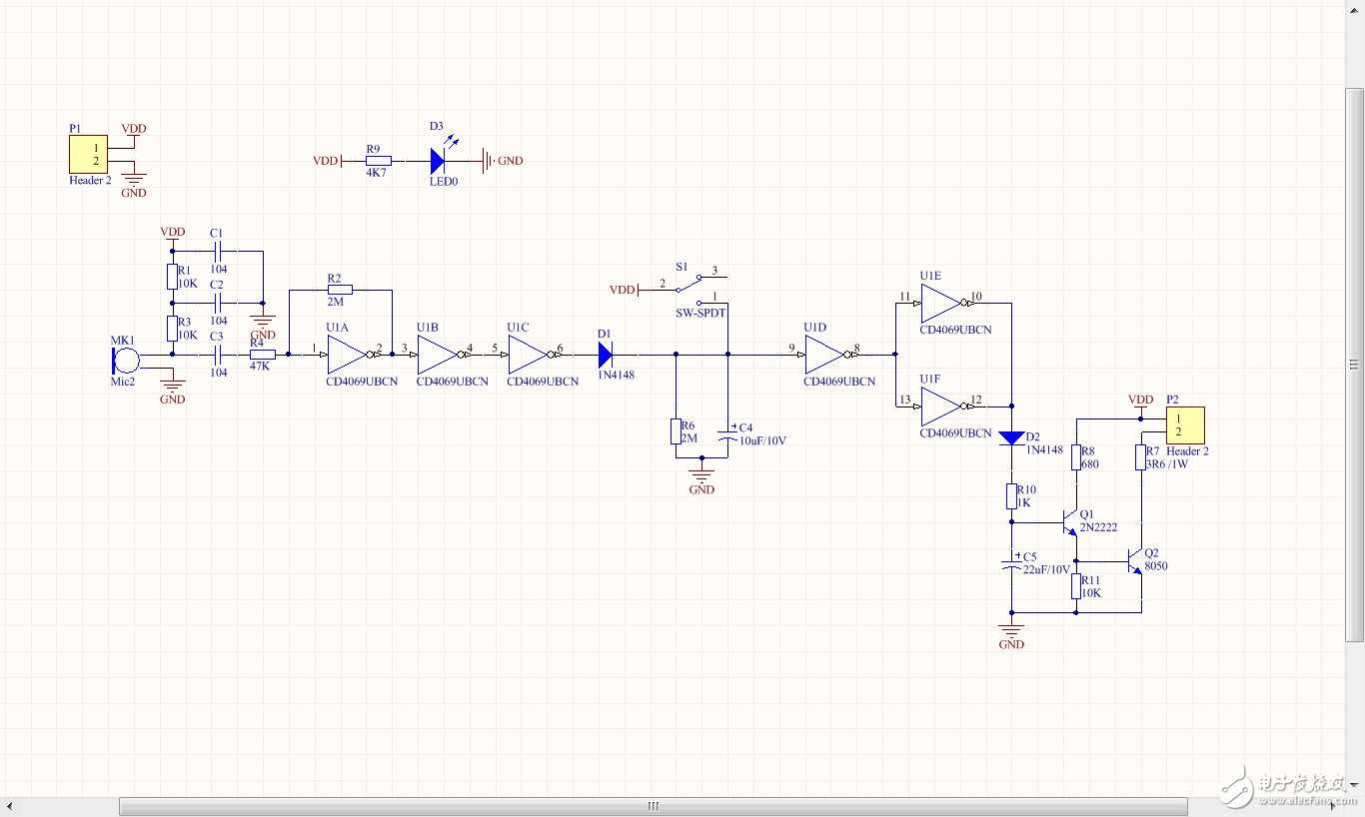The width and height of the screenshot is (1365, 817).
Task: Select resistor R7 3R6/1W
Action: click(x=1141, y=457)
